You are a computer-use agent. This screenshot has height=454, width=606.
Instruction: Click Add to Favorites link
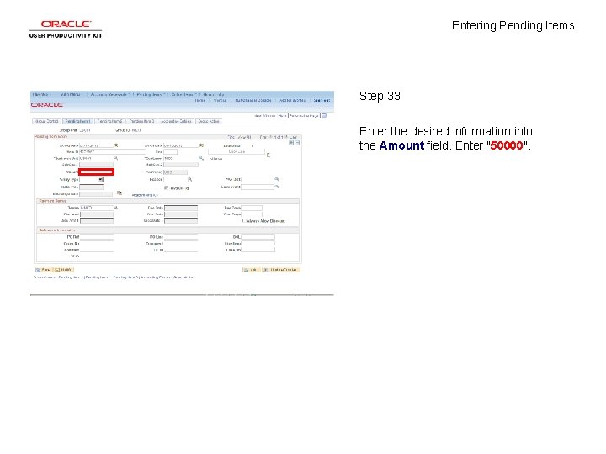tap(292, 100)
